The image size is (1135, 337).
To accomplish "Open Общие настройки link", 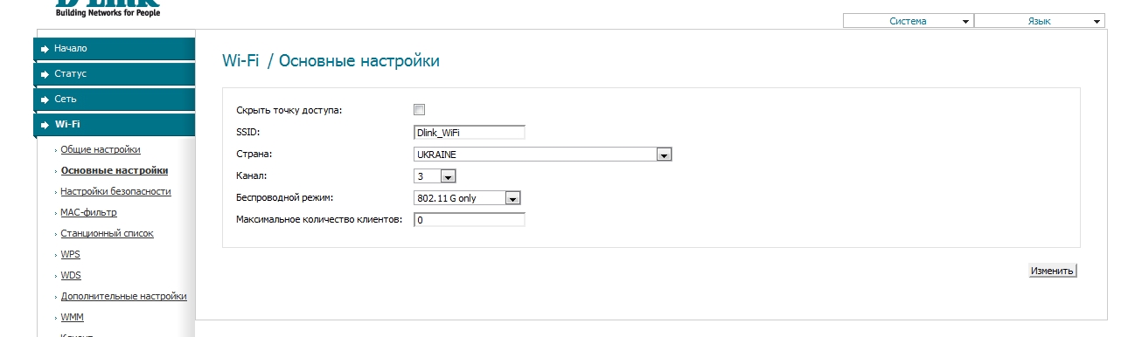I will coord(101,150).
